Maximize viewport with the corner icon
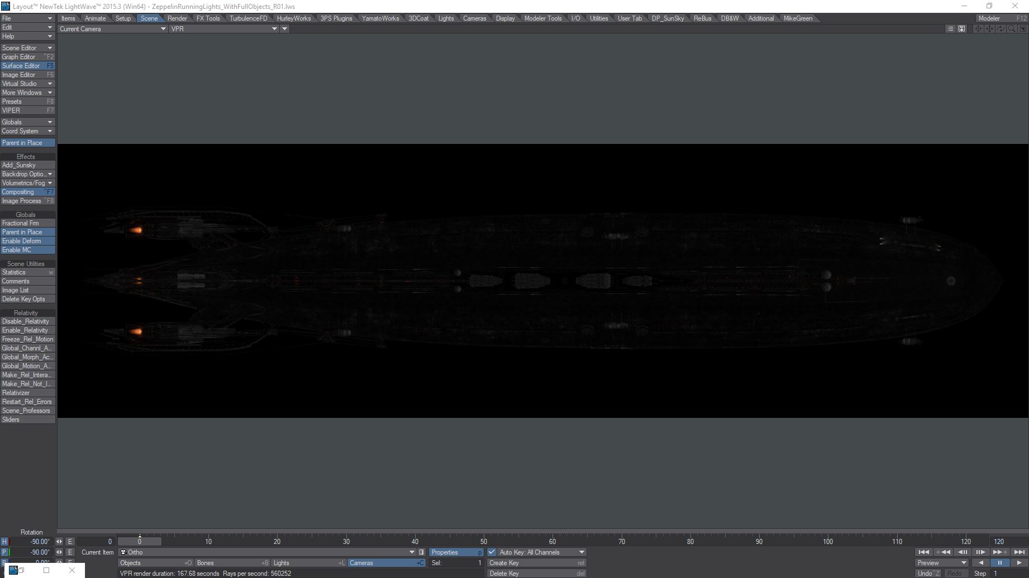The image size is (1029, 578). 1022,29
